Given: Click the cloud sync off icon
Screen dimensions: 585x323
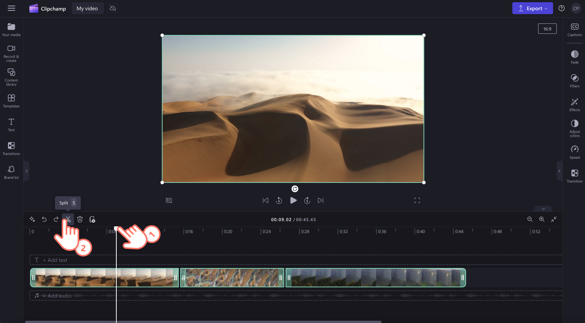Looking at the screenshot, I should point(113,8).
